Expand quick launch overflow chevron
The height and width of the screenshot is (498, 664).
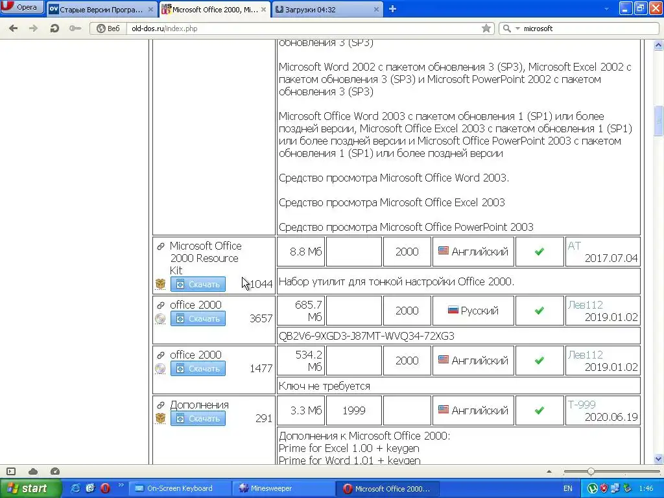121,485
